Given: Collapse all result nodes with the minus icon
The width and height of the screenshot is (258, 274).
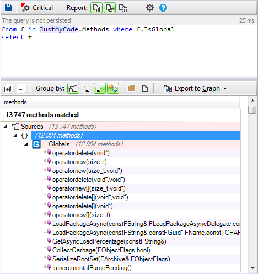Looking at the screenshot, I should [21, 88].
